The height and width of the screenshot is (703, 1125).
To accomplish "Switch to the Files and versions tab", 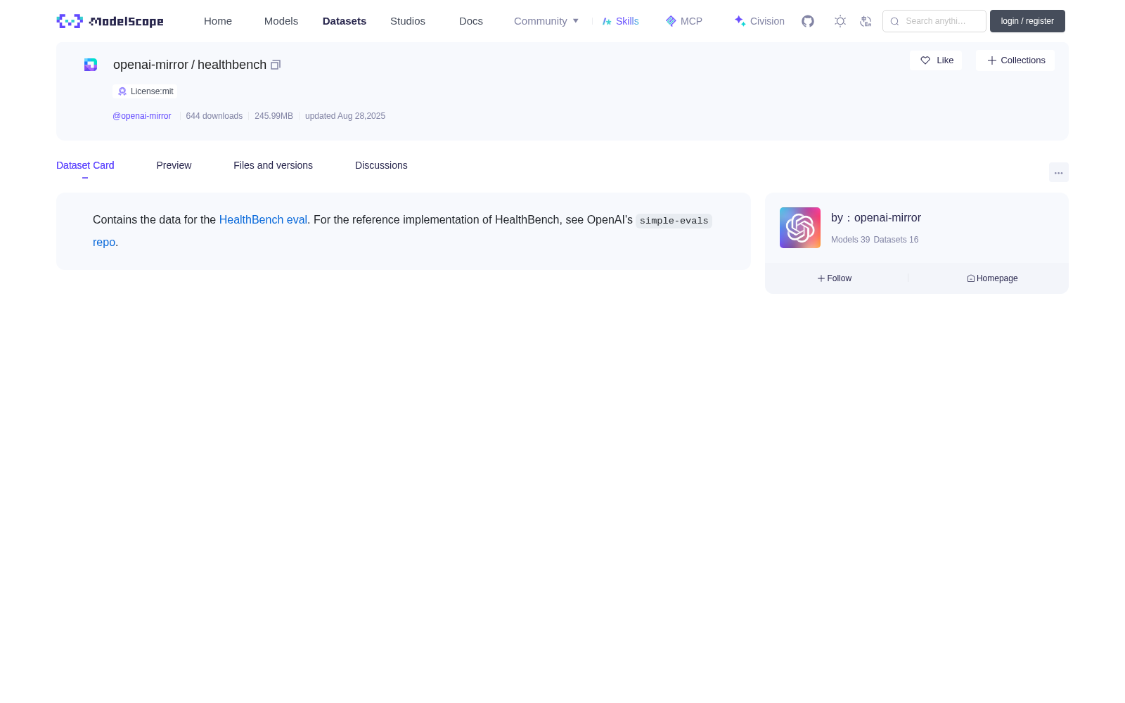I will tap(273, 165).
